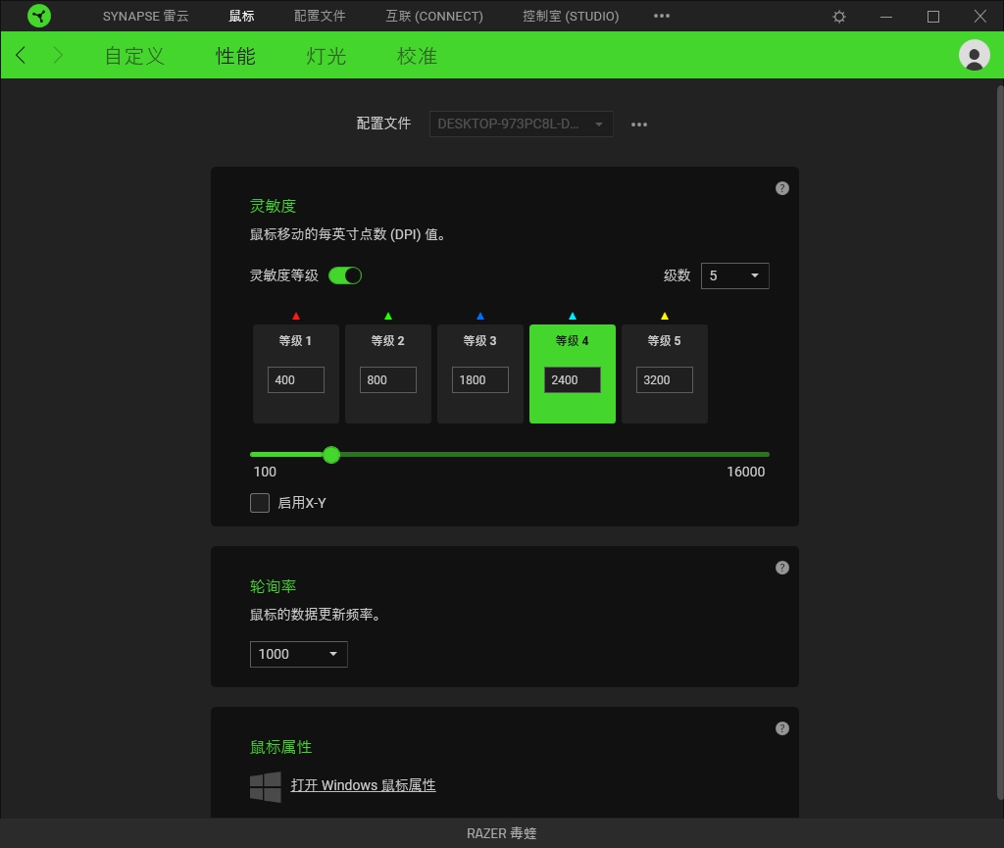This screenshot has height=848, width=1004.
Task: Click the 2400 DPI input field
Action: coord(573,379)
